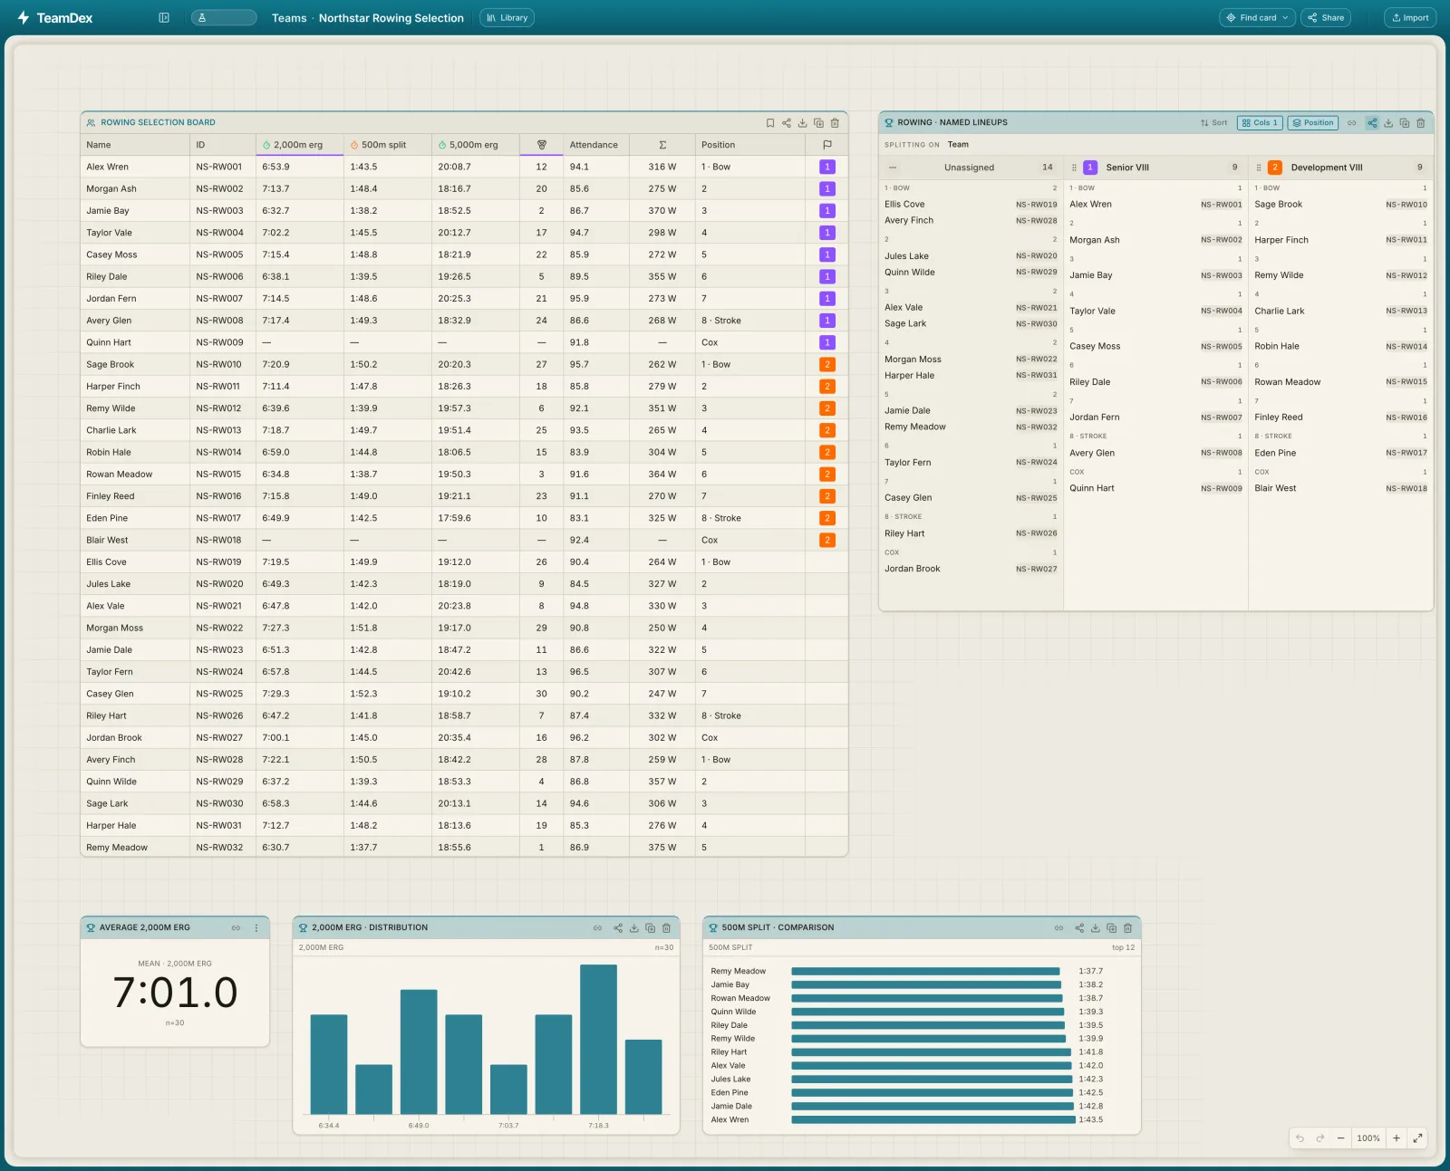Open the Find card dropdown
Image resolution: width=1450 pixels, height=1171 pixels.
click(x=1257, y=17)
